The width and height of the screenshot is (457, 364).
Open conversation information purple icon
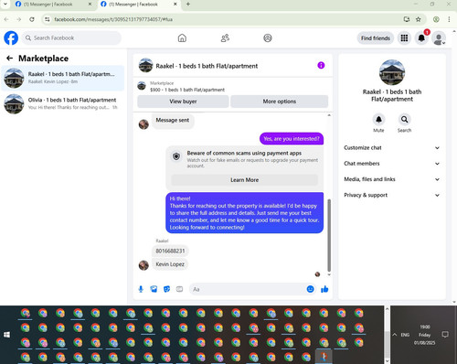click(321, 65)
